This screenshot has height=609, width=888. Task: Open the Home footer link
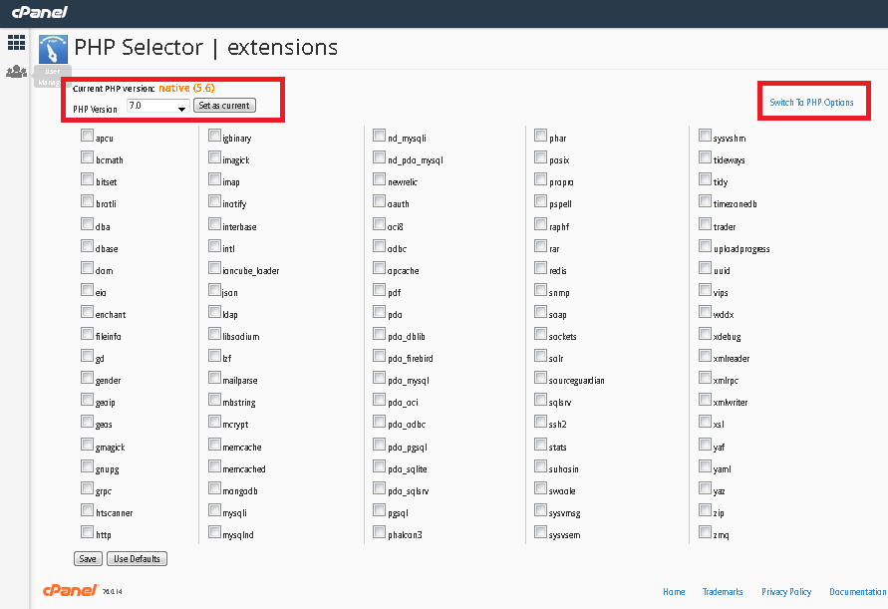(x=674, y=592)
